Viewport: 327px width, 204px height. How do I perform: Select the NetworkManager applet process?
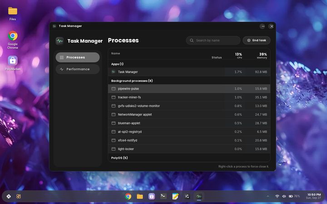(189, 115)
